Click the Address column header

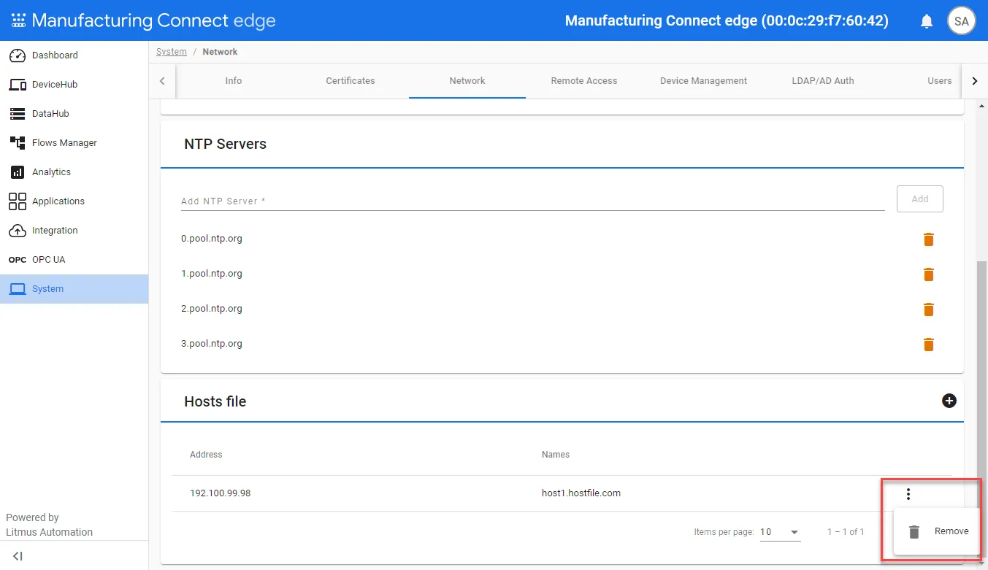(206, 455)
